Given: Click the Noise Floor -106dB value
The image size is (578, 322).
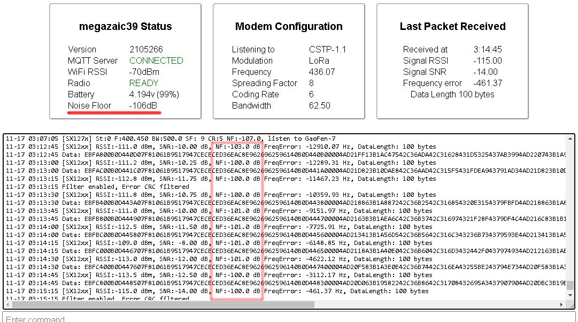Looking at the screenshot, I should click(143, 105).
